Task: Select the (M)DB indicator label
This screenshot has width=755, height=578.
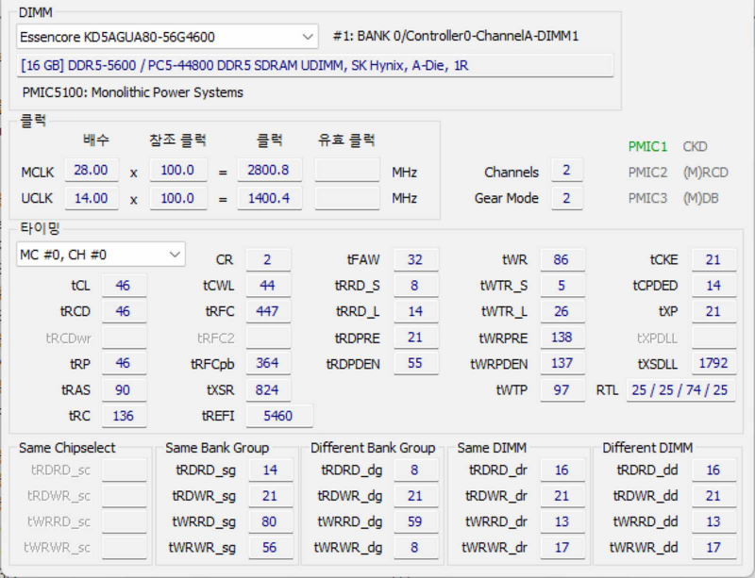Action: (701, 198)
